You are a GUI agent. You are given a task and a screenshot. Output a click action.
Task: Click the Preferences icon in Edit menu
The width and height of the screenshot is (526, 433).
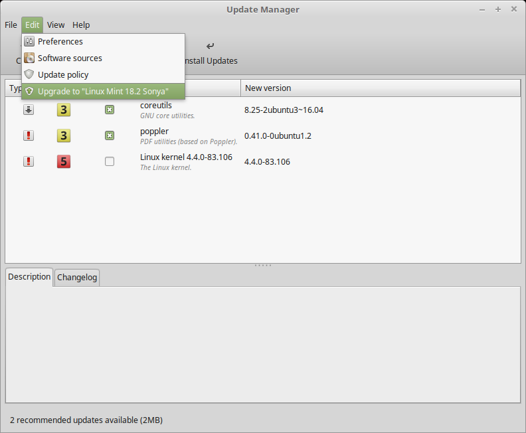pos(29,41)
